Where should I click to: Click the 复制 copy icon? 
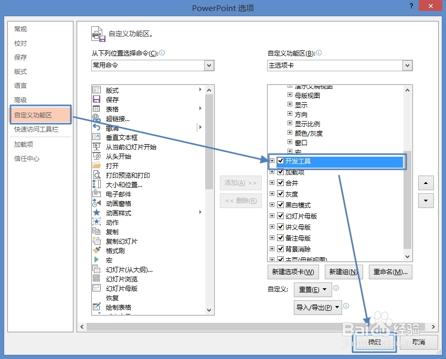[x=97, y=231]
